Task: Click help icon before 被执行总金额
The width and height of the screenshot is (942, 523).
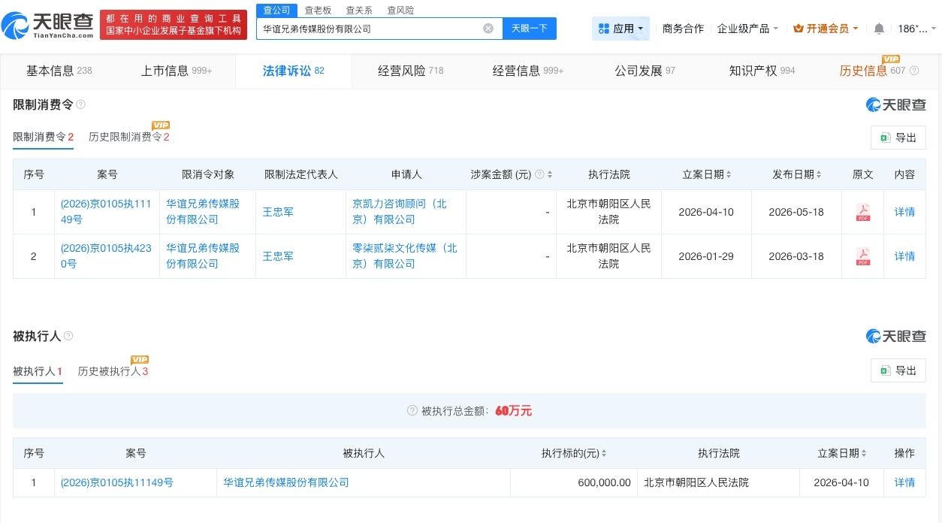Action: tap(412, 411)
